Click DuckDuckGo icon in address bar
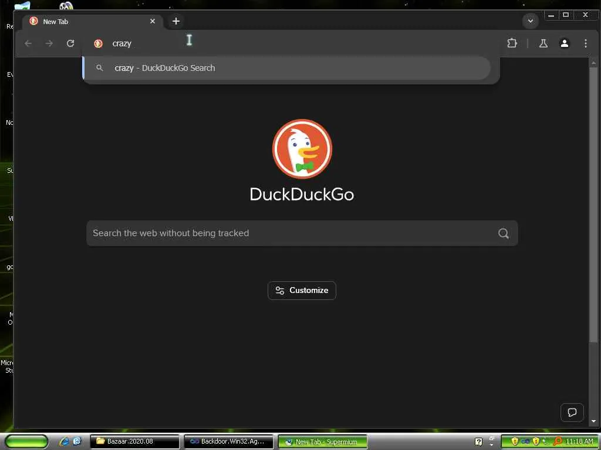Viewport: 601px width, 450px height. coord(99,43)
